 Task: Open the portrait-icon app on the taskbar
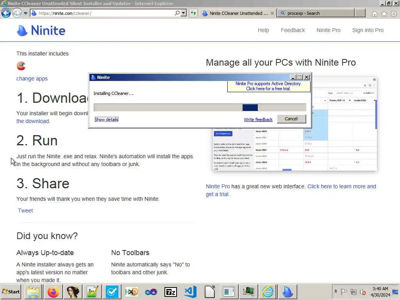click(72, 291)
